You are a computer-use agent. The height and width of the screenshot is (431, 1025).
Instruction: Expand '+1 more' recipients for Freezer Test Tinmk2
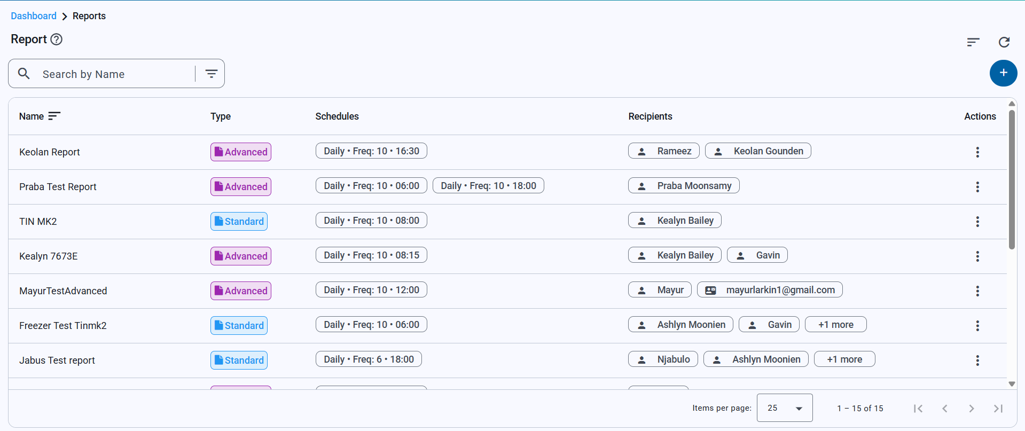pos(835,325)
